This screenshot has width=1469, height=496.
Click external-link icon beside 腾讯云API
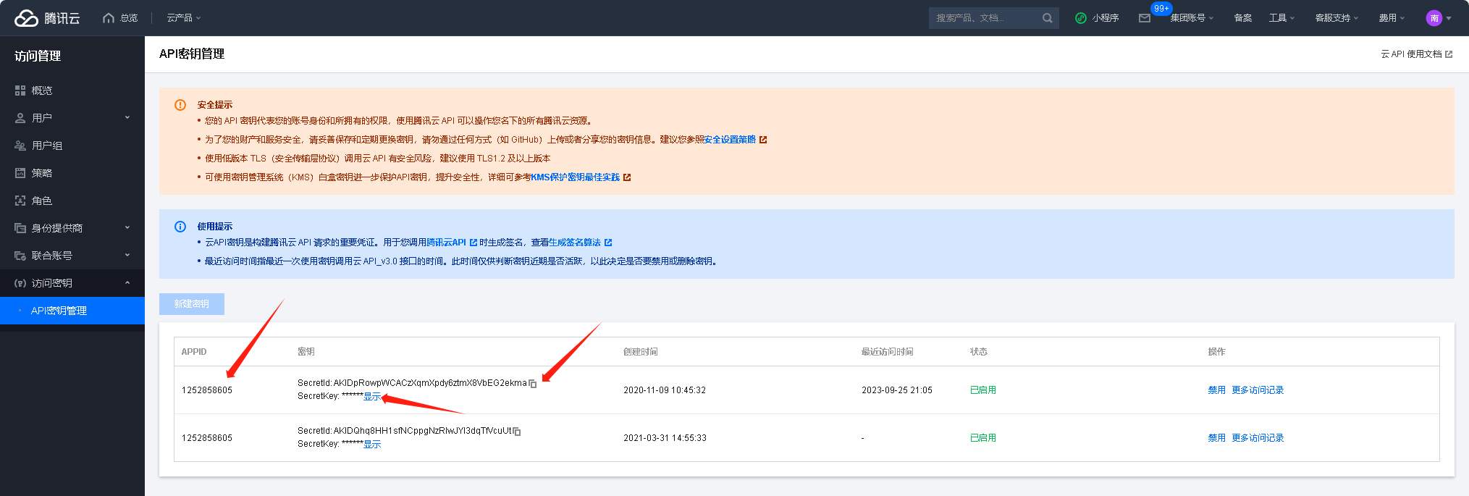coord(473,243)
